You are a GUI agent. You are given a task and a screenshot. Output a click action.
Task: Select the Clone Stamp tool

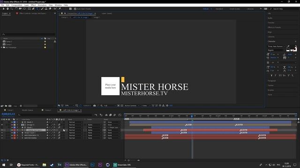click(46, 9)
